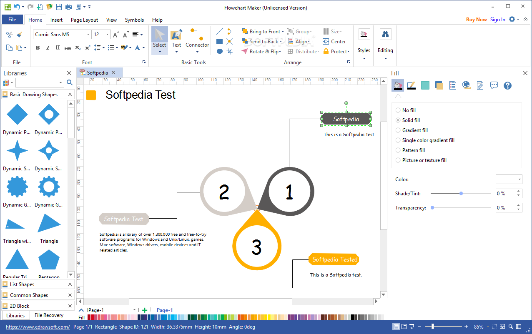Screen dimensions: 532x334
Task: Increase the Transparency stepper value
Action: (x=518, y=205)
